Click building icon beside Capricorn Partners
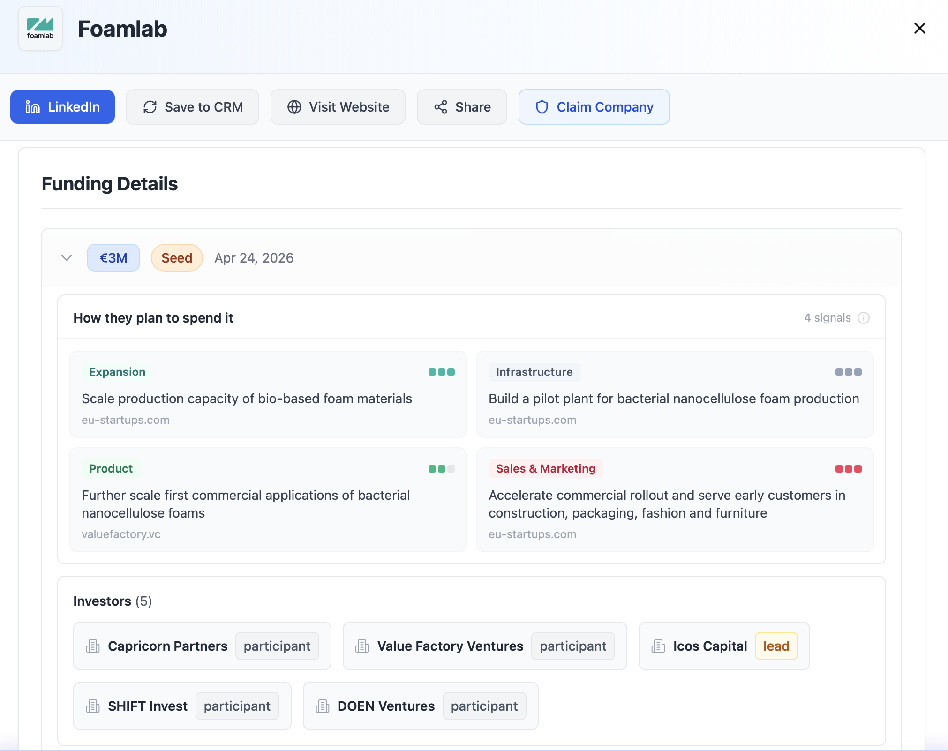Viewport: 948px width, 751px height. click(93, 646)
